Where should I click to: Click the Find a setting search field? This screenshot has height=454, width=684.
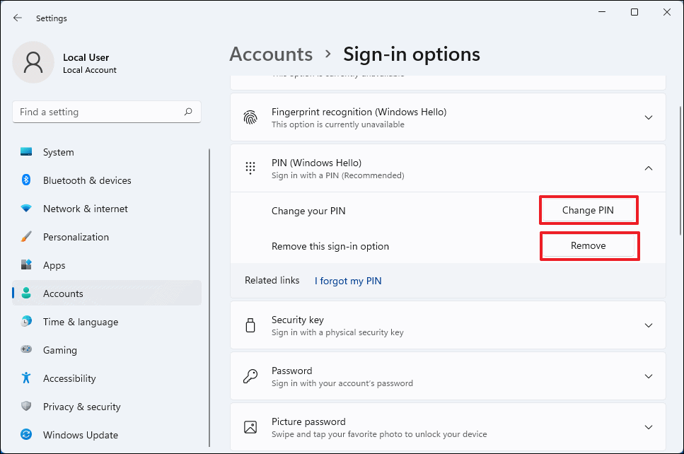(106, 112)
